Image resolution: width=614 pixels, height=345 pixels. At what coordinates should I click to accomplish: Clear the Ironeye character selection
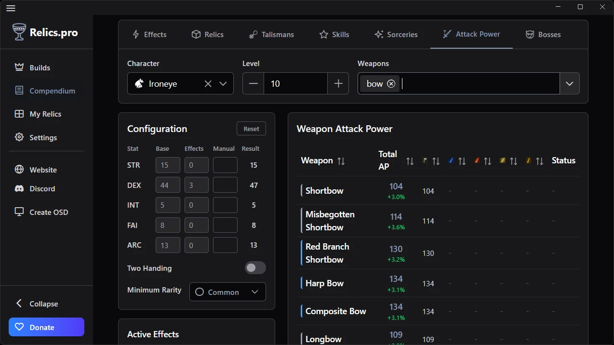[x=208, y=84]
